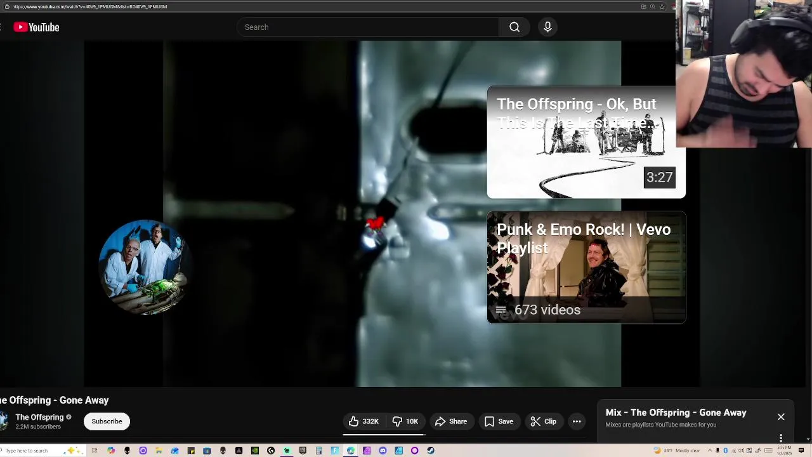Subscribe to The Offspring channel

(107, 421)
